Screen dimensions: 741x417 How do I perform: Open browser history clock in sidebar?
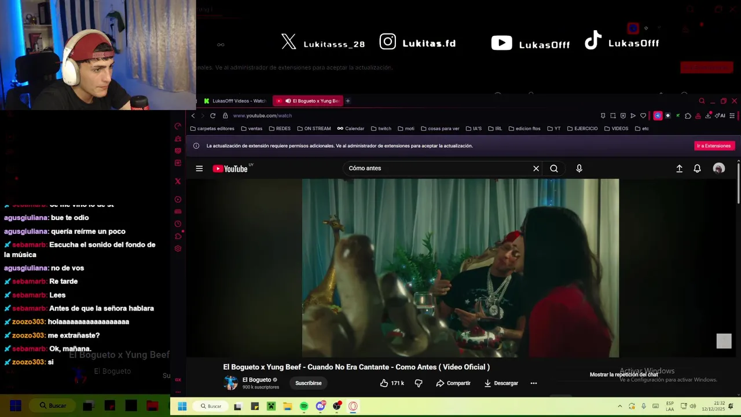click(x=178, y=224)
